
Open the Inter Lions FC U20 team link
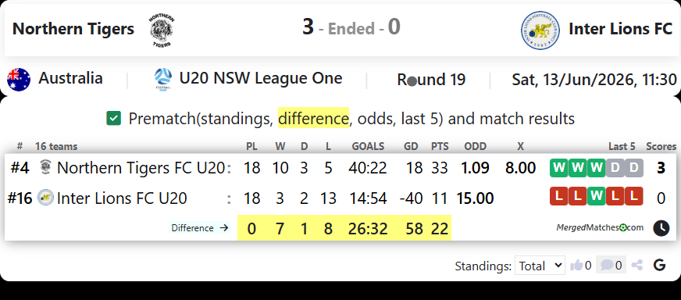[x=122, y=198]
